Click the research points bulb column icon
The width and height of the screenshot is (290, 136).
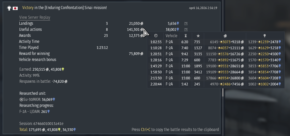(265, 36)
